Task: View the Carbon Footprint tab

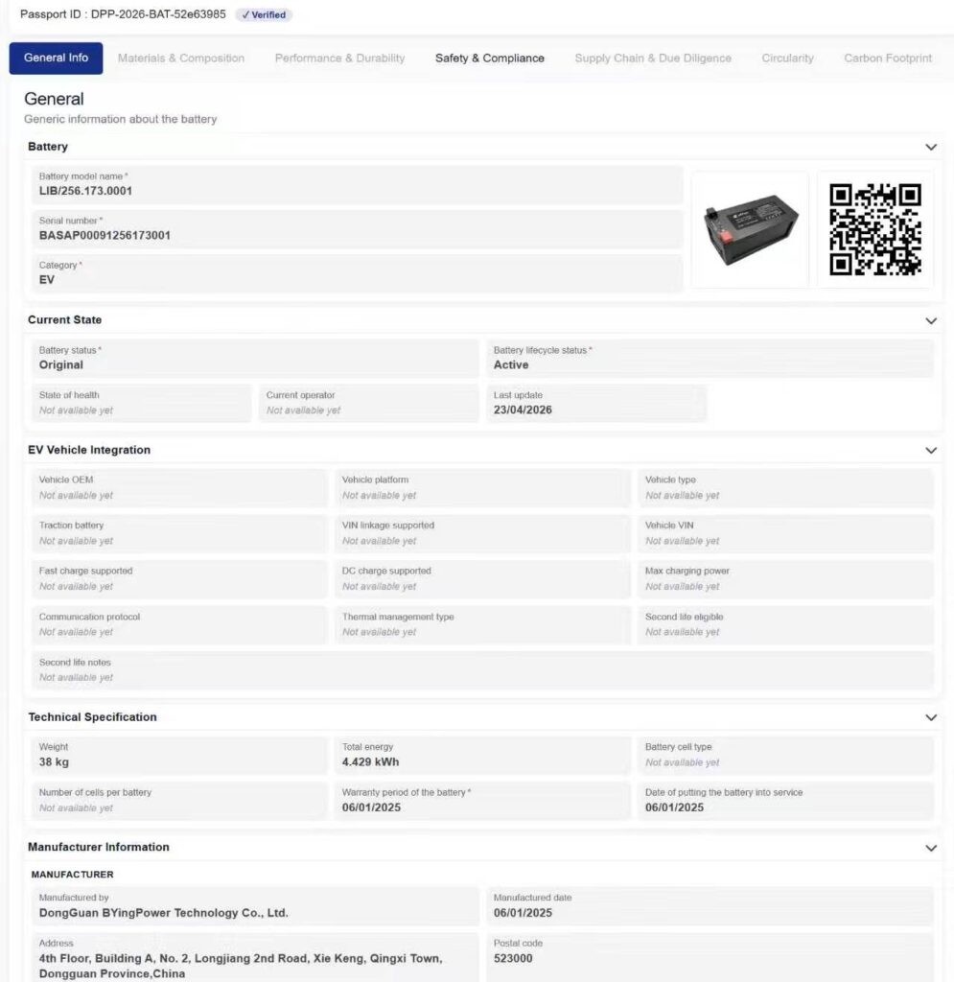Action: click(x=888, y=58)
